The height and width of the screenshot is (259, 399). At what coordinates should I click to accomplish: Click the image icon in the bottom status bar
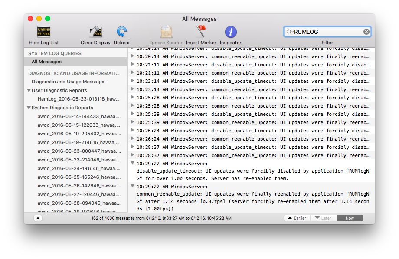(38, 218)
